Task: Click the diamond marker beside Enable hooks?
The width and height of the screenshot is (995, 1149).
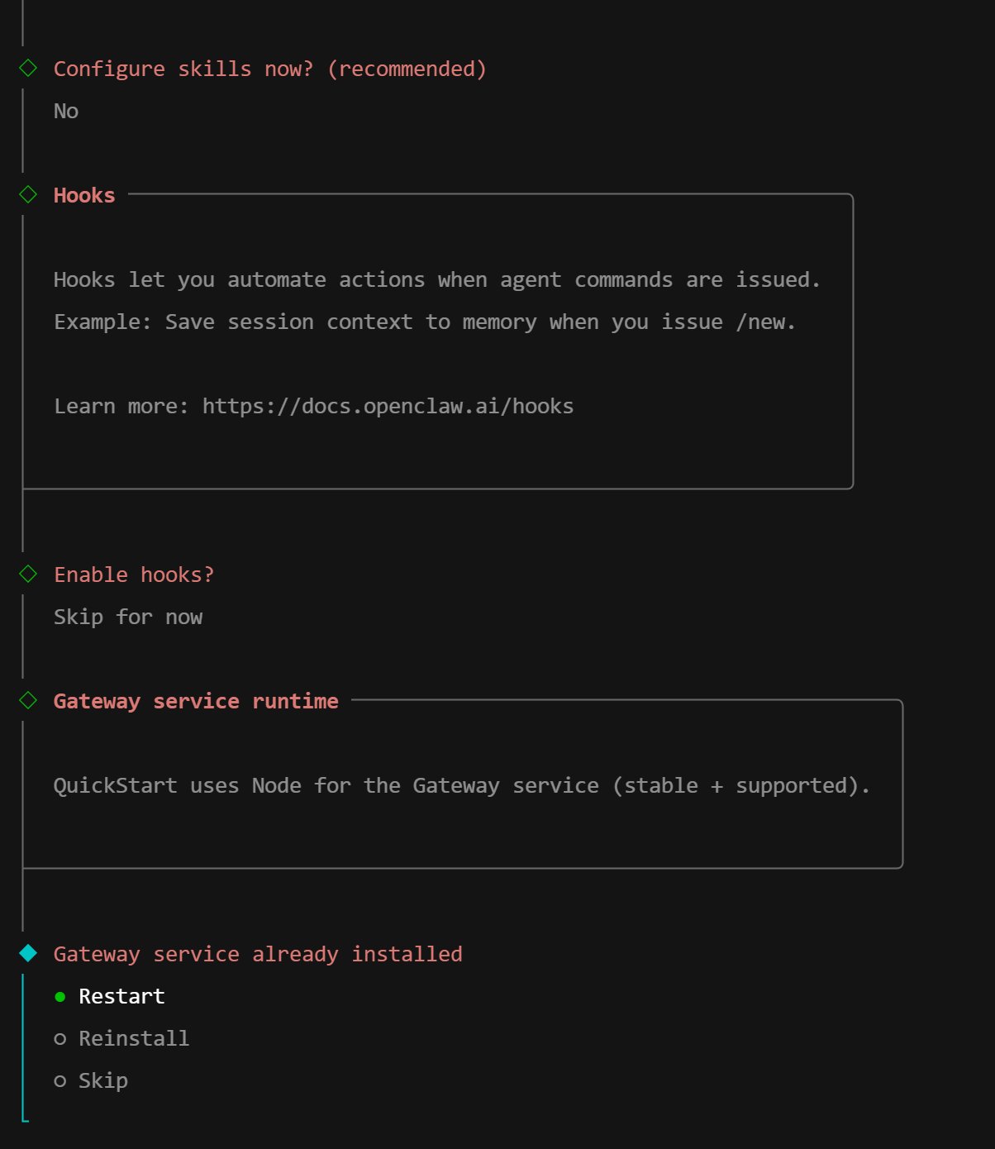Action: tap(28, 574)
